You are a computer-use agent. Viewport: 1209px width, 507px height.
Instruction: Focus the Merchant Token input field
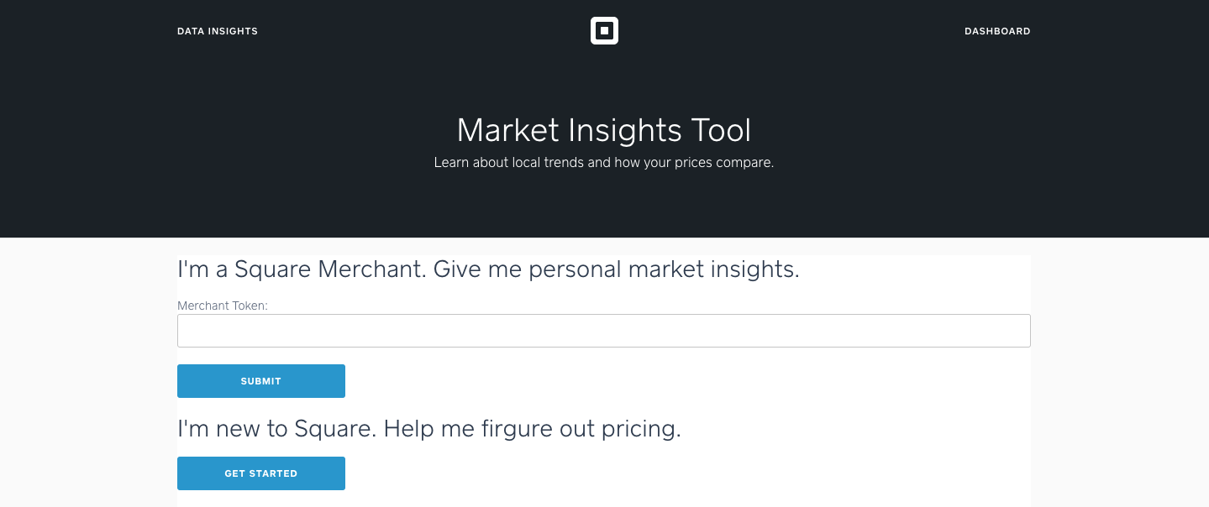click(604, 331)
